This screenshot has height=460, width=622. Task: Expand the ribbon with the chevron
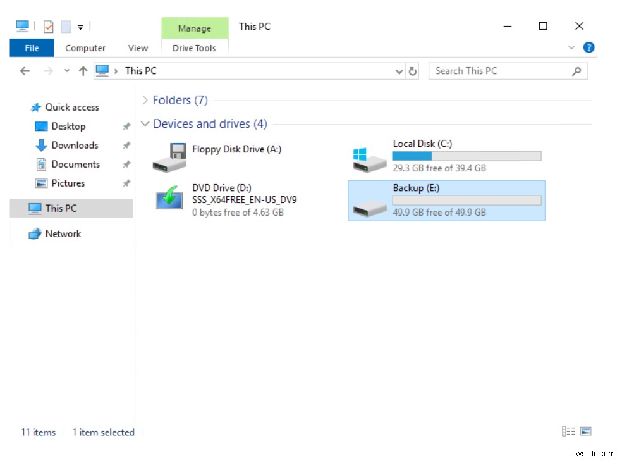pos(571,47)
